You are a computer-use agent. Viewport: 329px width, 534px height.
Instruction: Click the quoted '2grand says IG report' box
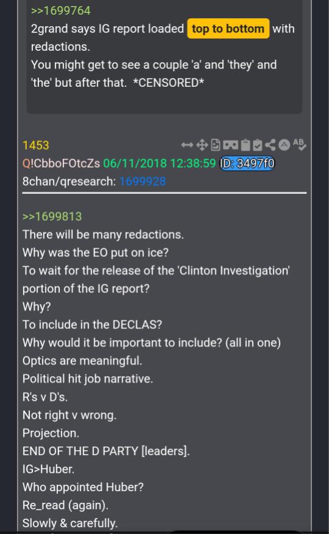(164, 56)
